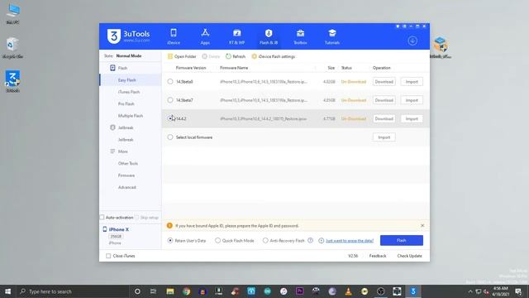The height and width of the screenshot is (298, 529).
Task: Click the Firmware Version column header
Action: pyautogui.click(x=191, y=68)
